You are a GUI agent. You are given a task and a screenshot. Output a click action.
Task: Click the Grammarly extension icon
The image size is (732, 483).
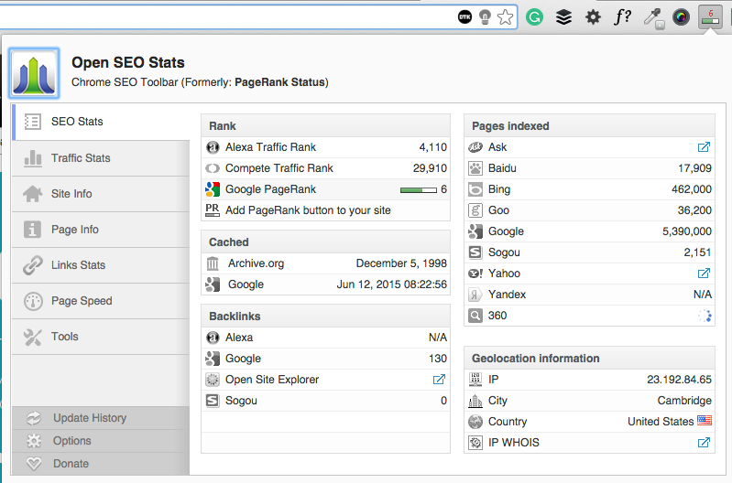535,16
